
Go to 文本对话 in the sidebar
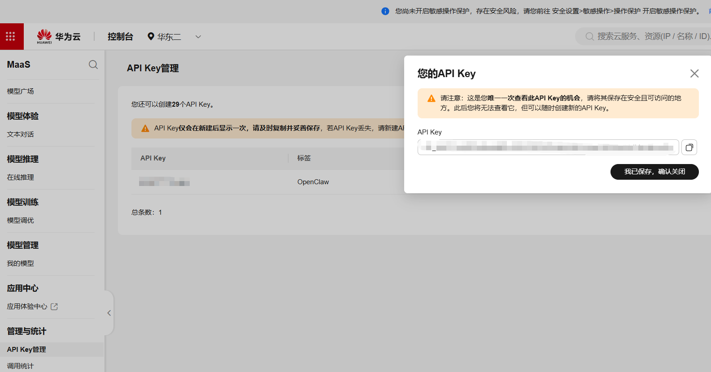[21, 134]
